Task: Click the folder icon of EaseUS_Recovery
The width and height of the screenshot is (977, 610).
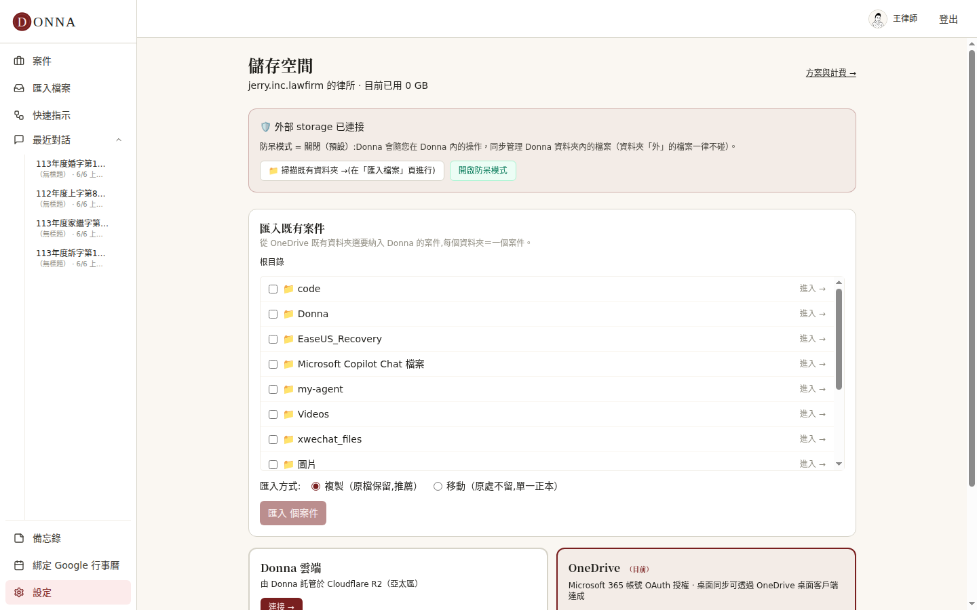Action: (x=288, y=339)
